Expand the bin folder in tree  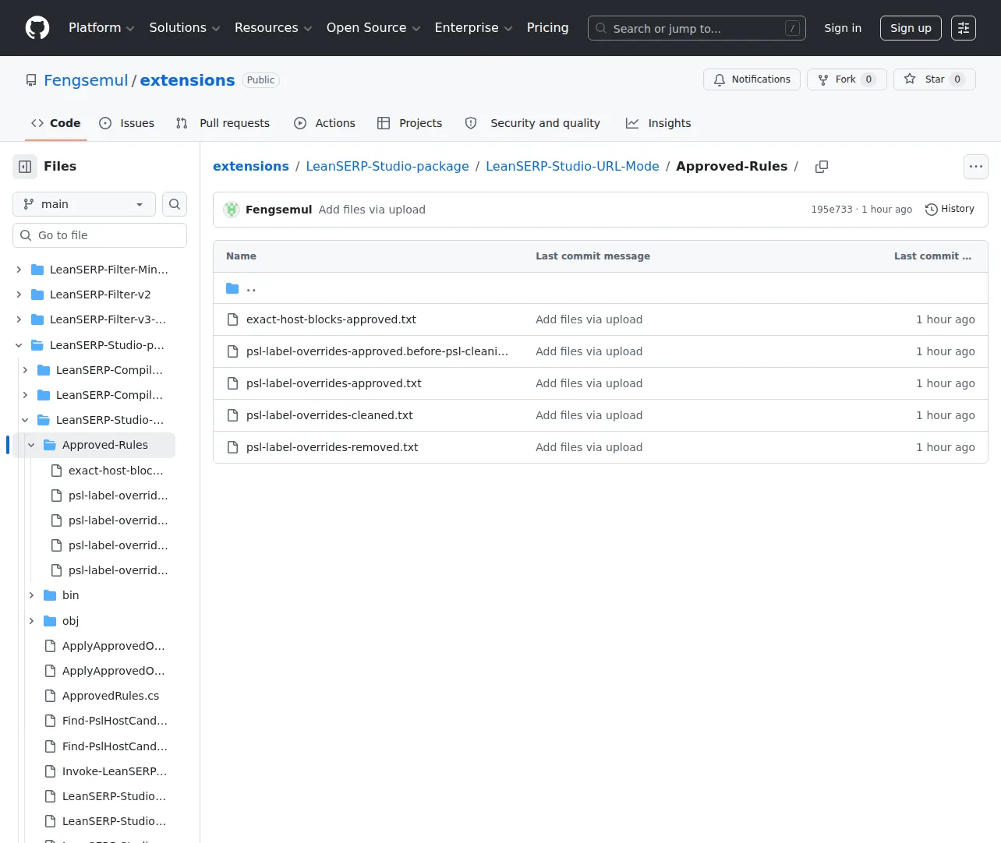(31, 595)
